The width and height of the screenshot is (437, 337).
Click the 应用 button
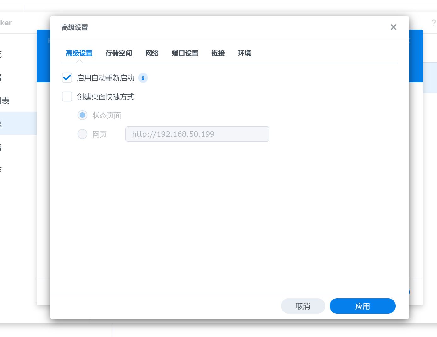363,306
